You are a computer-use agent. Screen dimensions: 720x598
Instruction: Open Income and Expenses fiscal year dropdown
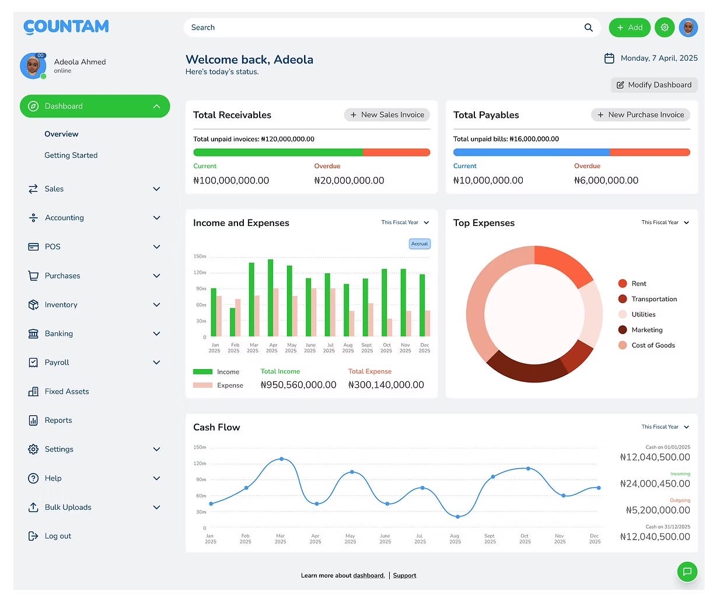coord(406,222)
